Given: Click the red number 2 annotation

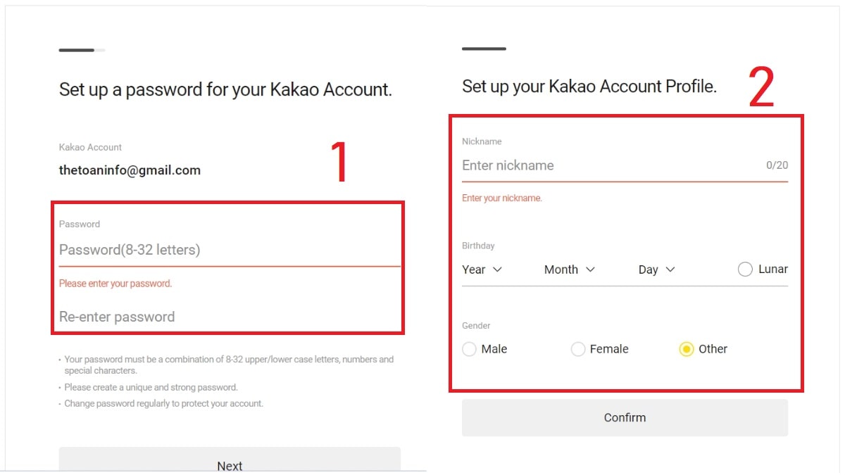Looking at the screenshot, I should click(x=761, y=88).
